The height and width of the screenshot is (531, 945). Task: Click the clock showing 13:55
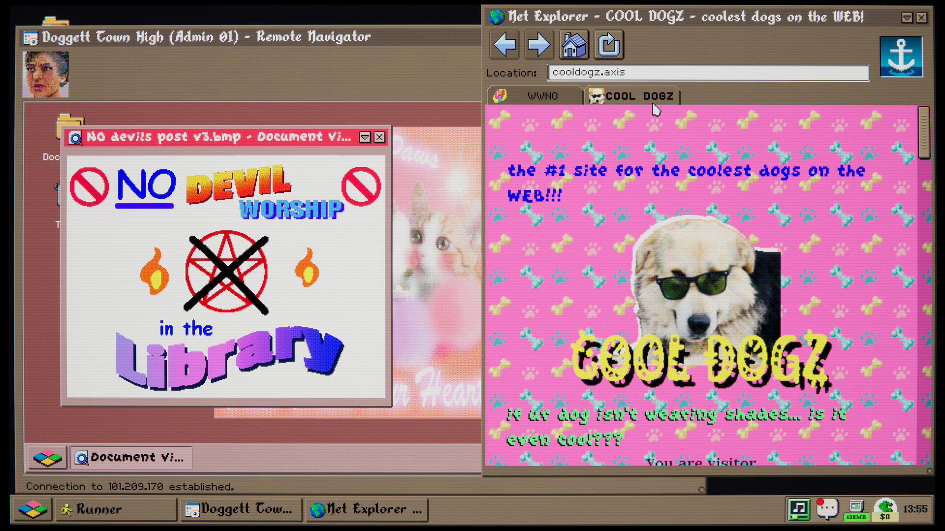click(915, 509)
